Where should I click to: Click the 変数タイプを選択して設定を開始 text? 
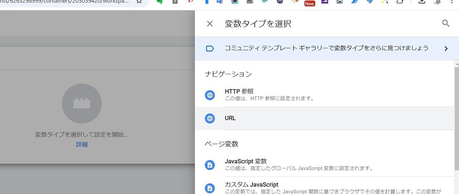(x=81, y=135)
